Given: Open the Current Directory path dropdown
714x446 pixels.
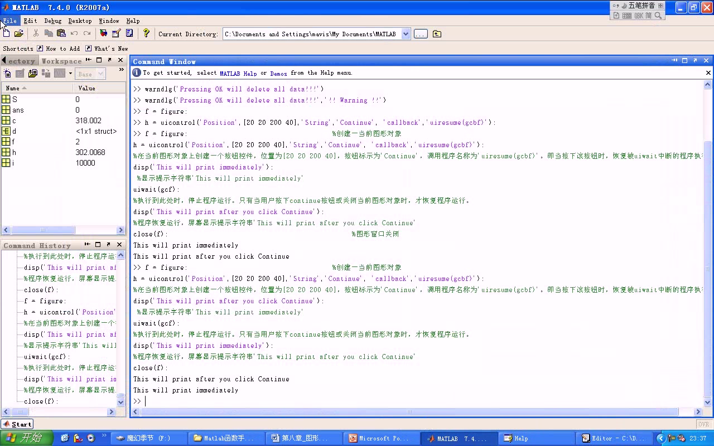Looking at the screenshot, I should coord(406,34).
